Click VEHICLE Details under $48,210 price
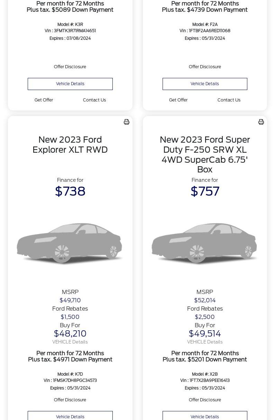 [70, 342]
